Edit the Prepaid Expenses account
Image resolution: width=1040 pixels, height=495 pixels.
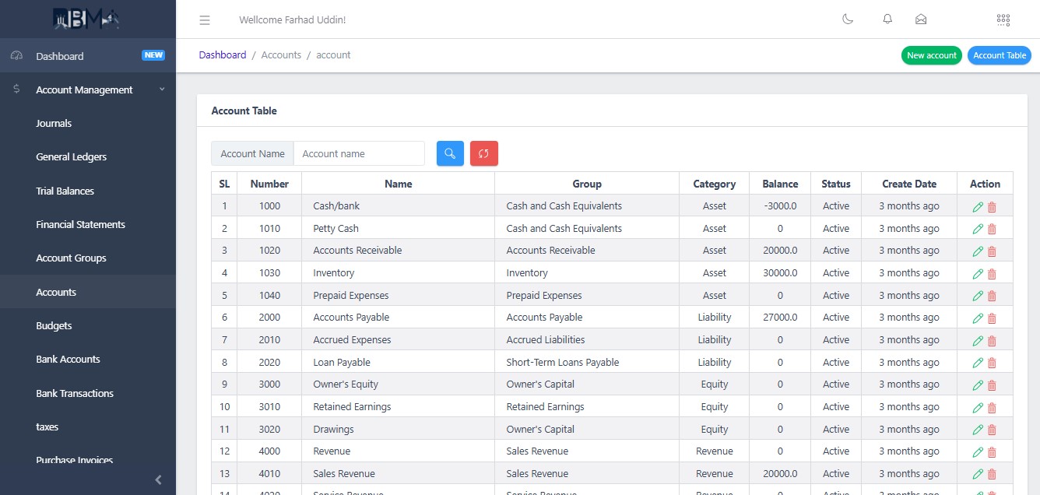tap(978, 296)
